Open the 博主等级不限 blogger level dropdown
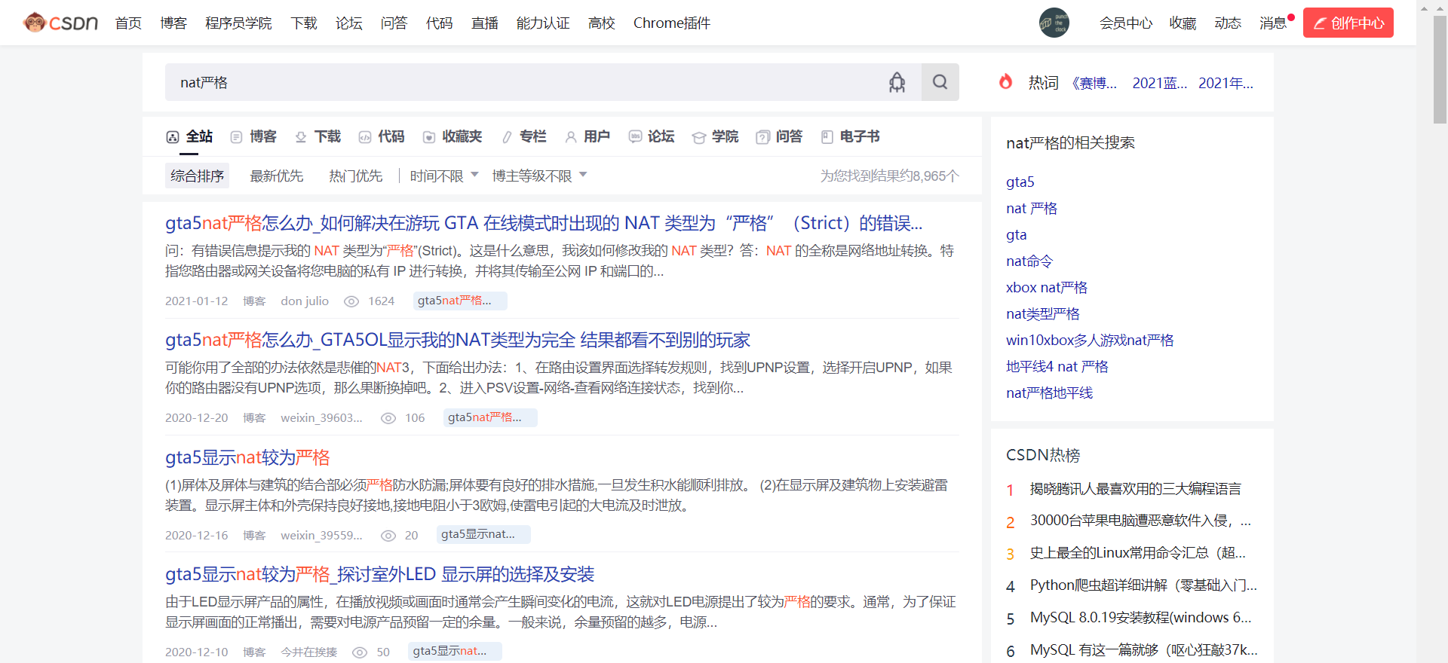This screenshot has height=663, width=1448. 539,176
